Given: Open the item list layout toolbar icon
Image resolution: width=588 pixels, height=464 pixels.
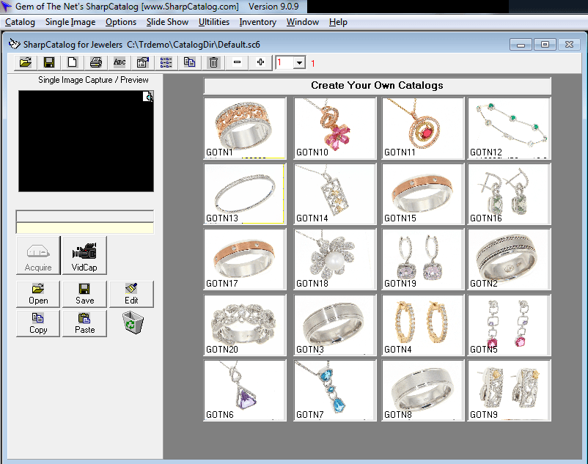Looking at the screenshot, I should [x=166, y=62].
